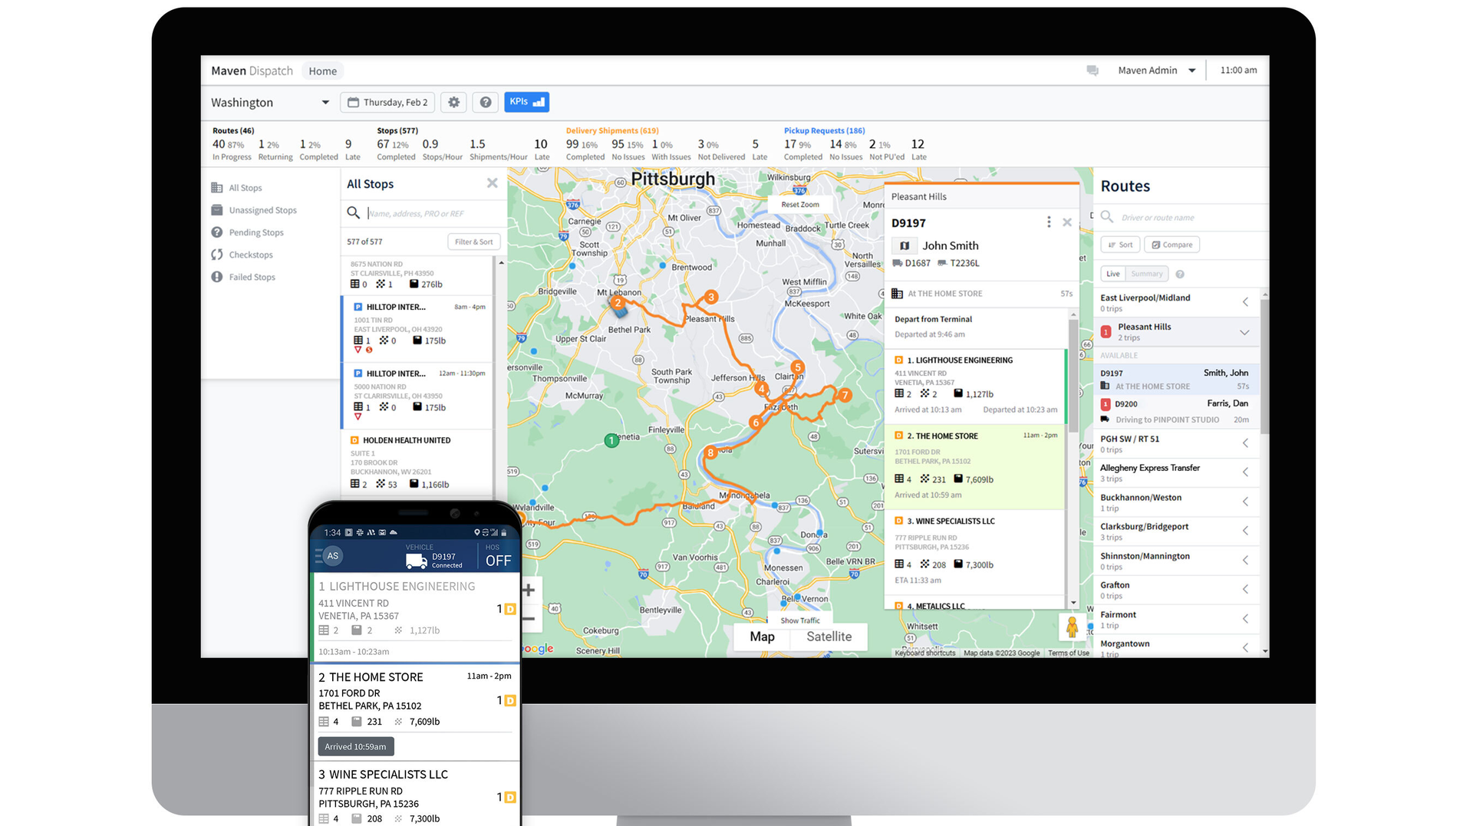Open the chat messages icon
Viewport: 1473px width, 826px height.
click(1092, 71)
